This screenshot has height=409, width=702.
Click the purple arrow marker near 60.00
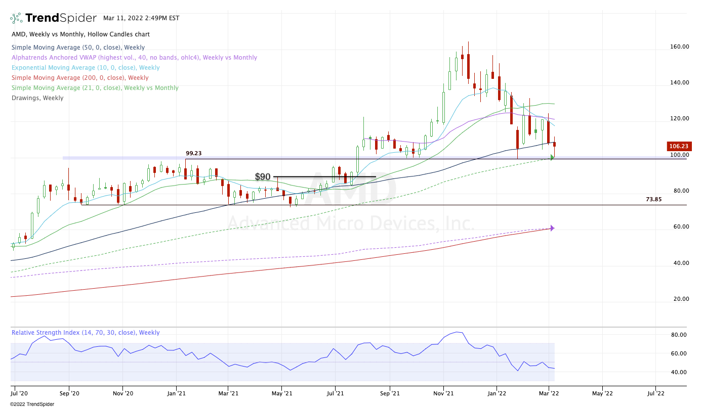click(552, 228)
